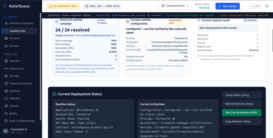Open Audit / Troubleshooting page

point(19,121)
